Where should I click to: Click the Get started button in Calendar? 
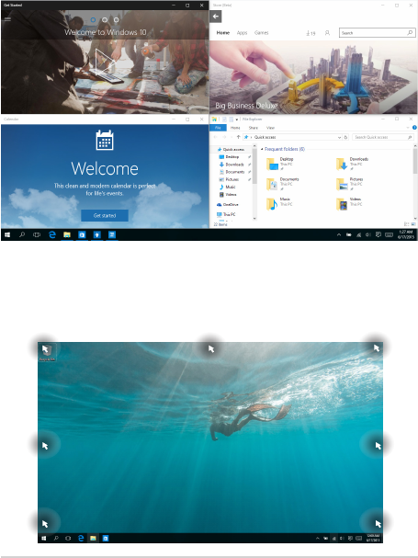(105, 215)
